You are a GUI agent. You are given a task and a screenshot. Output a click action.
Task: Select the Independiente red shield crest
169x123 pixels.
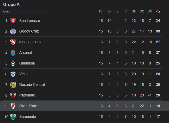point(13,42)
